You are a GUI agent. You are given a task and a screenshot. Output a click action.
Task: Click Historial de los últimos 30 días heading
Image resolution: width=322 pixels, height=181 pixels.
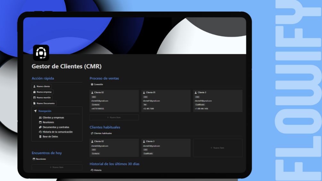point(114,164)
